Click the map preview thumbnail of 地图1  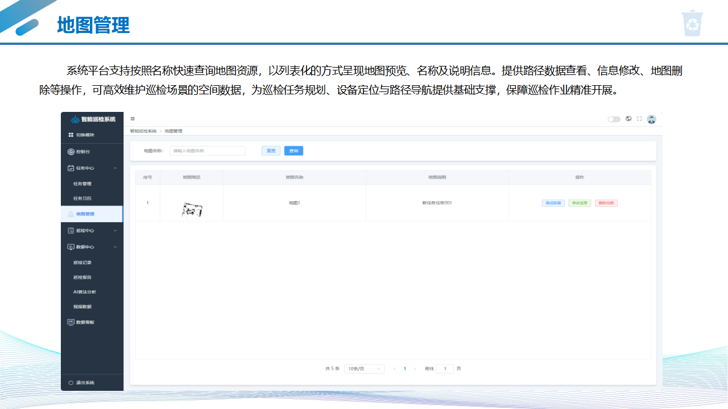tap(192, 210)
